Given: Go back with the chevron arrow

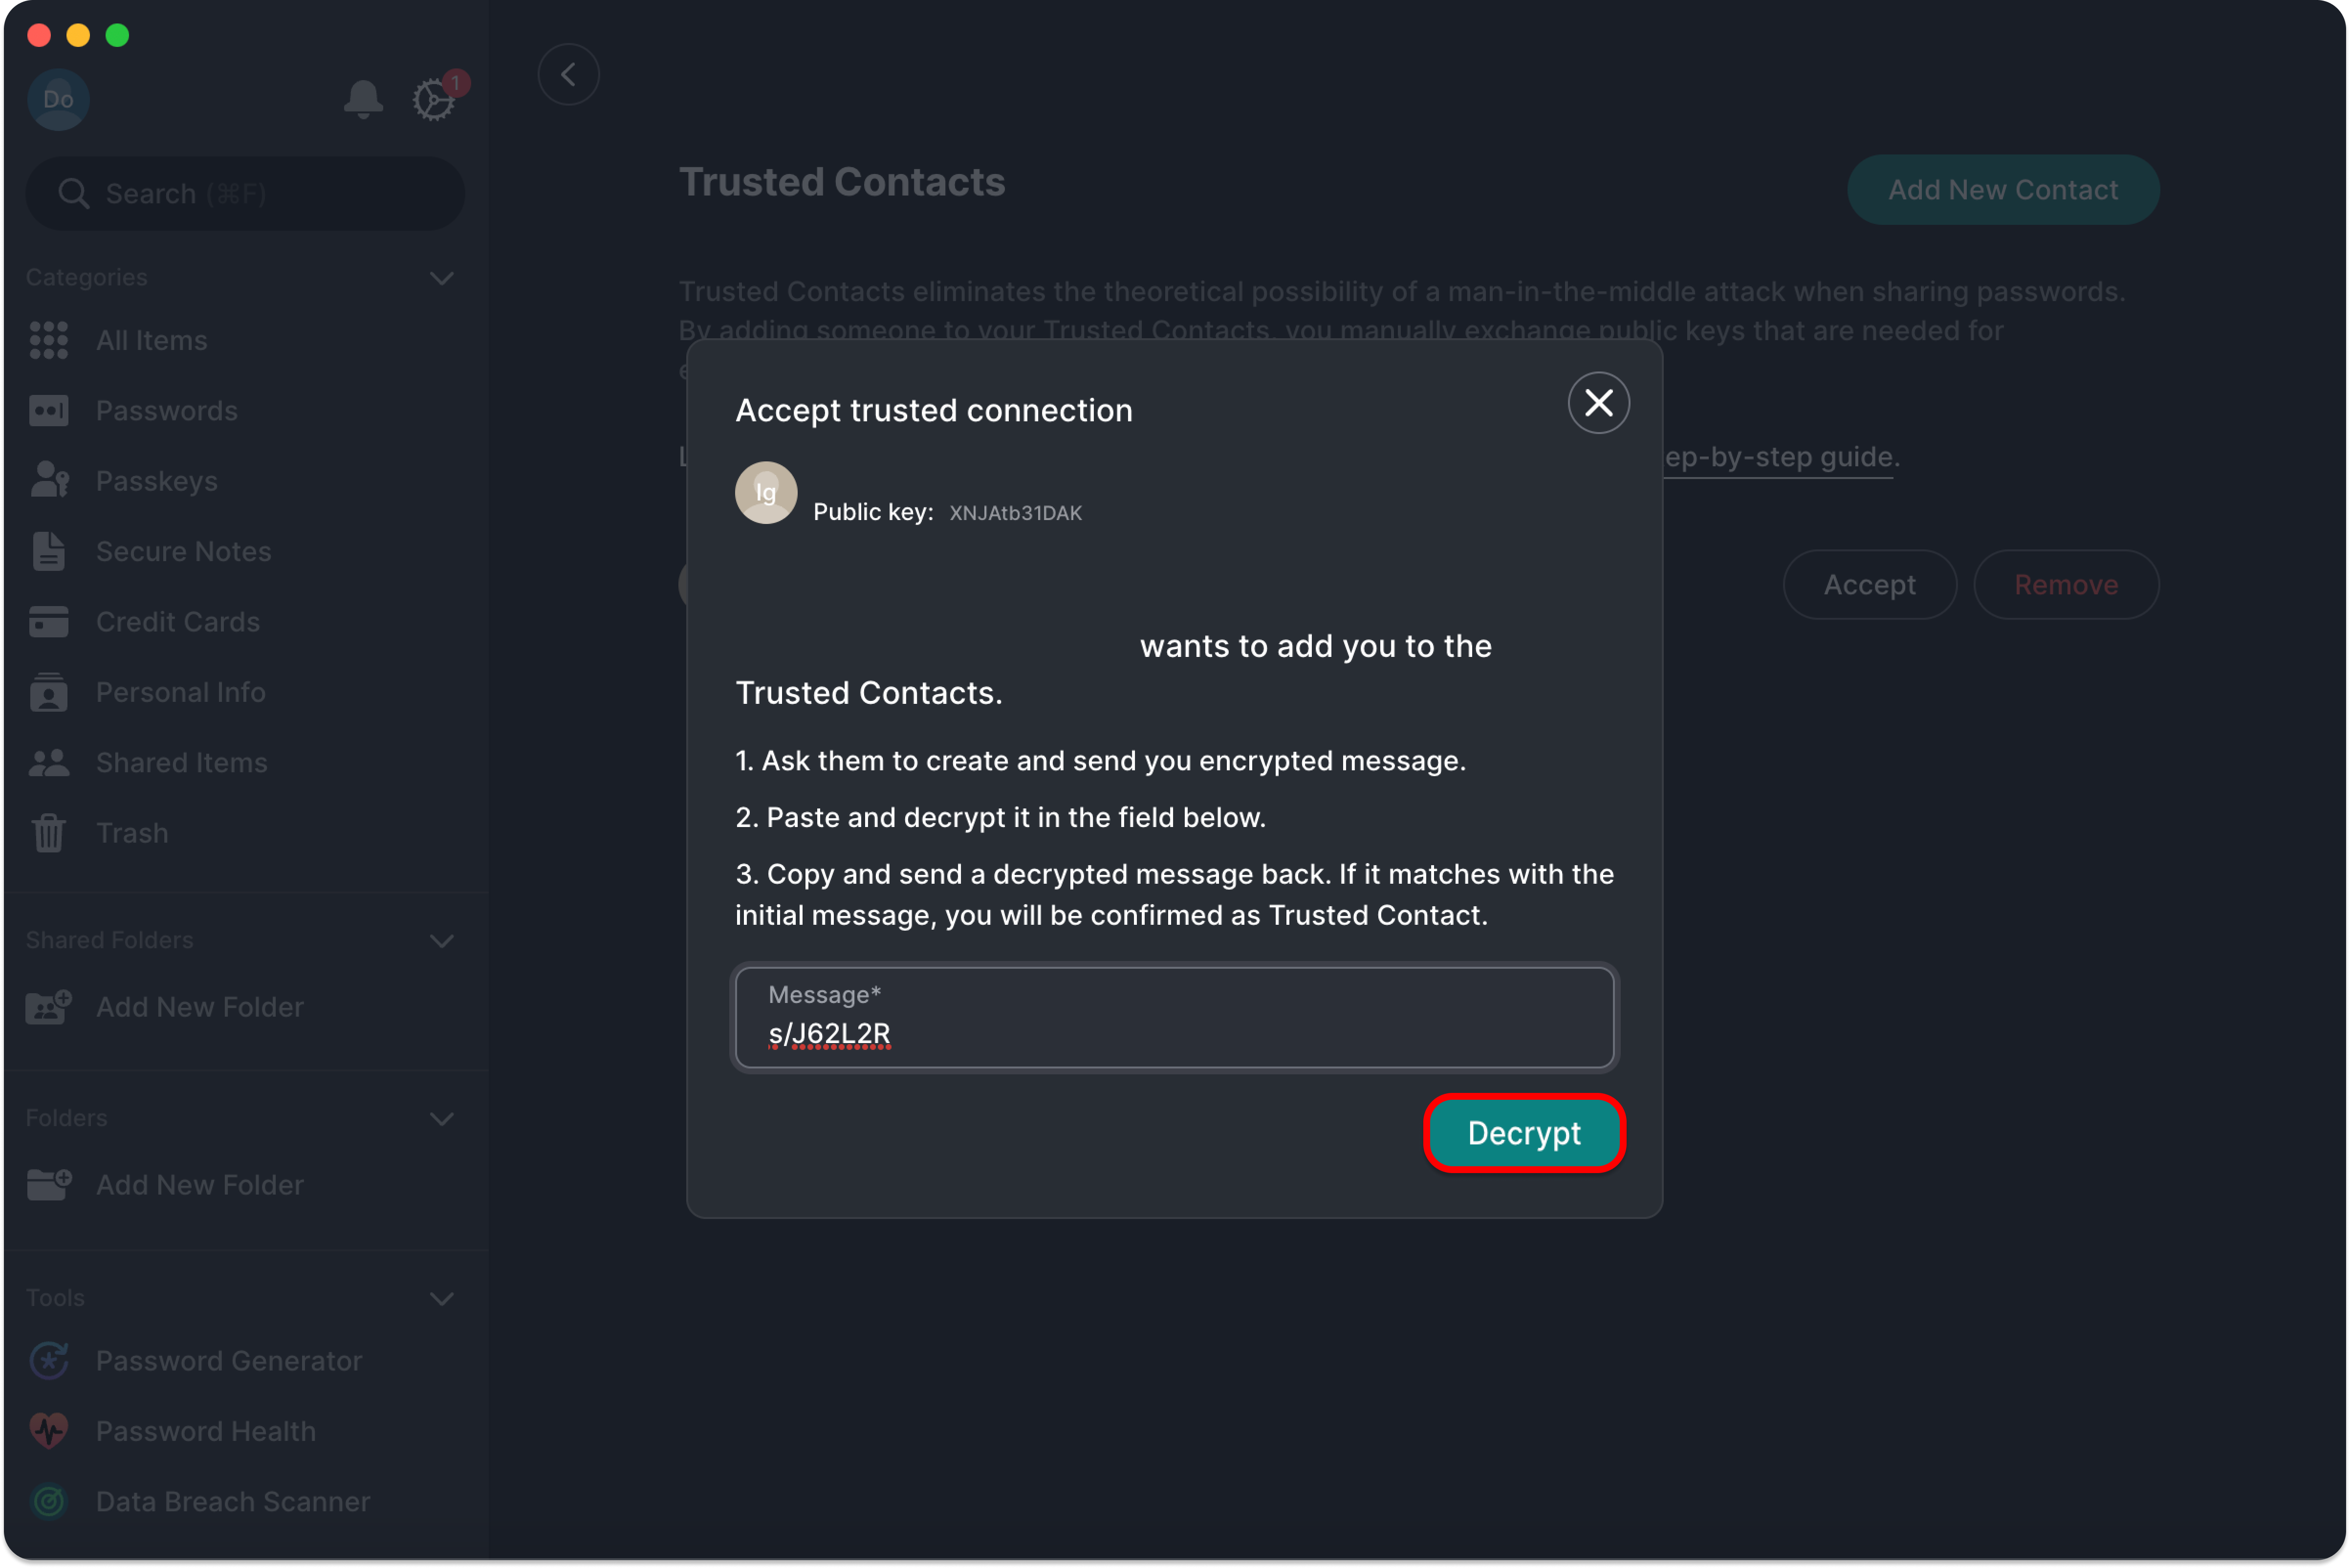Looking at the screenshot, I should coord(569,74).
